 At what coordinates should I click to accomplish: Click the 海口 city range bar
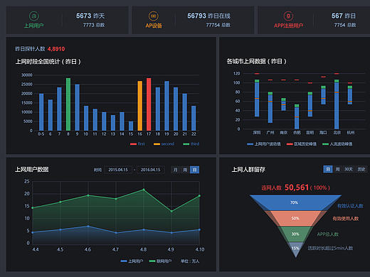pyautogui.click(x=323, y=95)
